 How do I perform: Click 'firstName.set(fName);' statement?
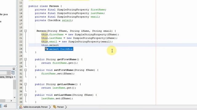58,74
